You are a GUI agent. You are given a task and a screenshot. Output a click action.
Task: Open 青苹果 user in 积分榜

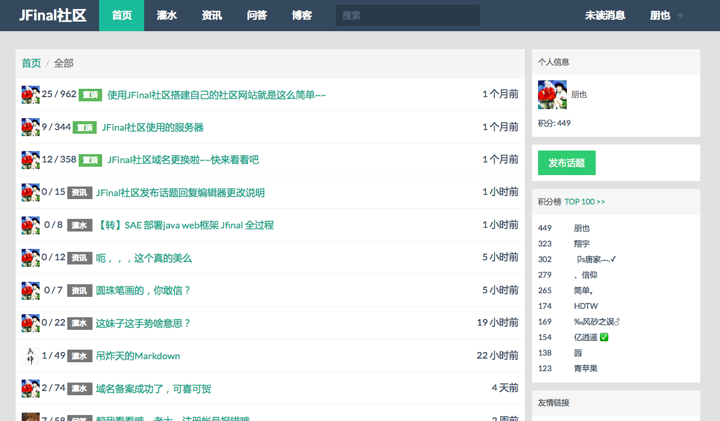pyautogui.click(x=586, y=369)
